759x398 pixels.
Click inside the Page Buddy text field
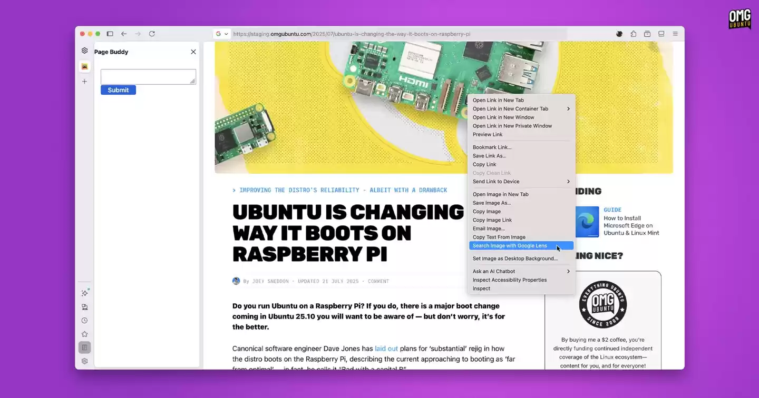(148, 76)
